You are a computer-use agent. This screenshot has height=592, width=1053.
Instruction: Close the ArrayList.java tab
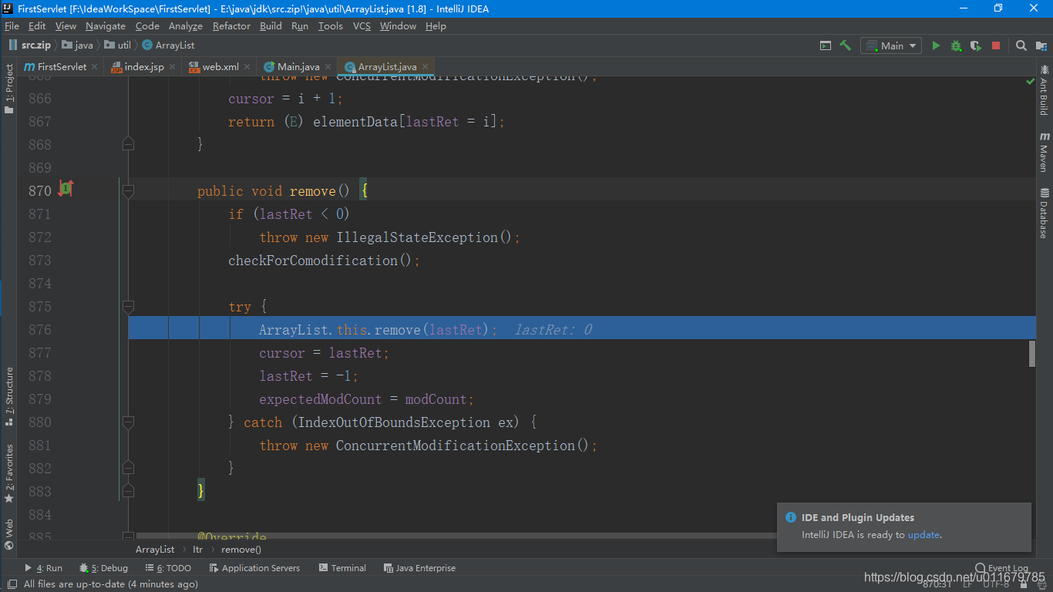[x=425, y=67]
